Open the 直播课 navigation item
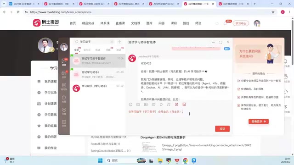The image size is (294, 165). [120, 23]
